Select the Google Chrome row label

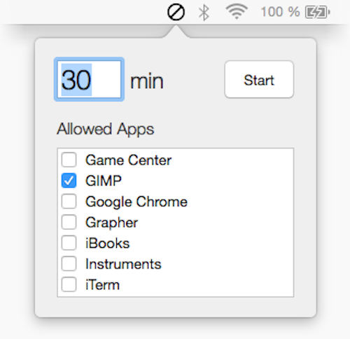[136, 202]
